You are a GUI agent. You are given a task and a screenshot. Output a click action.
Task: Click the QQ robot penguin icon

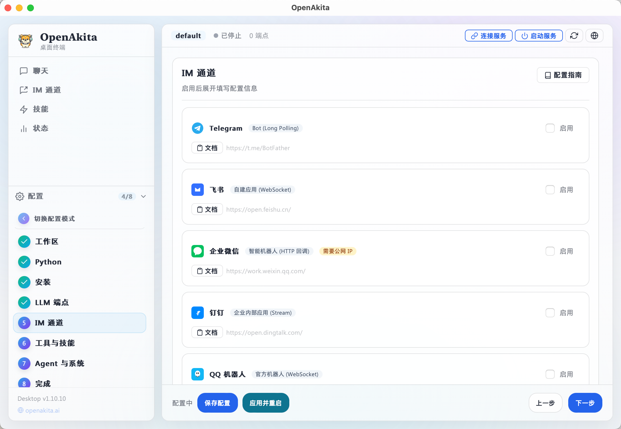tap(197, 374)
